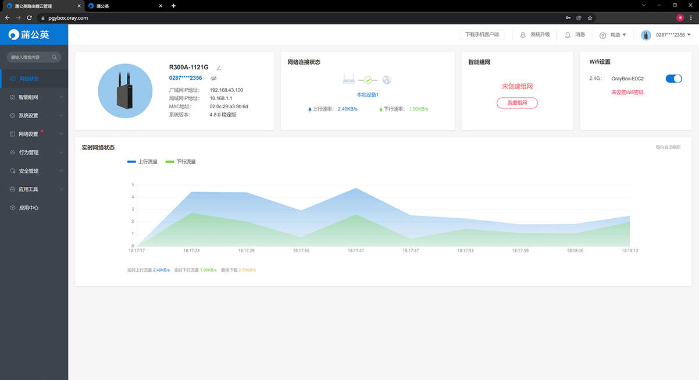Screen dimensions: 699x380
Task: Toggle the 上行流量 legend series
Action: click(x=142, y=162)
